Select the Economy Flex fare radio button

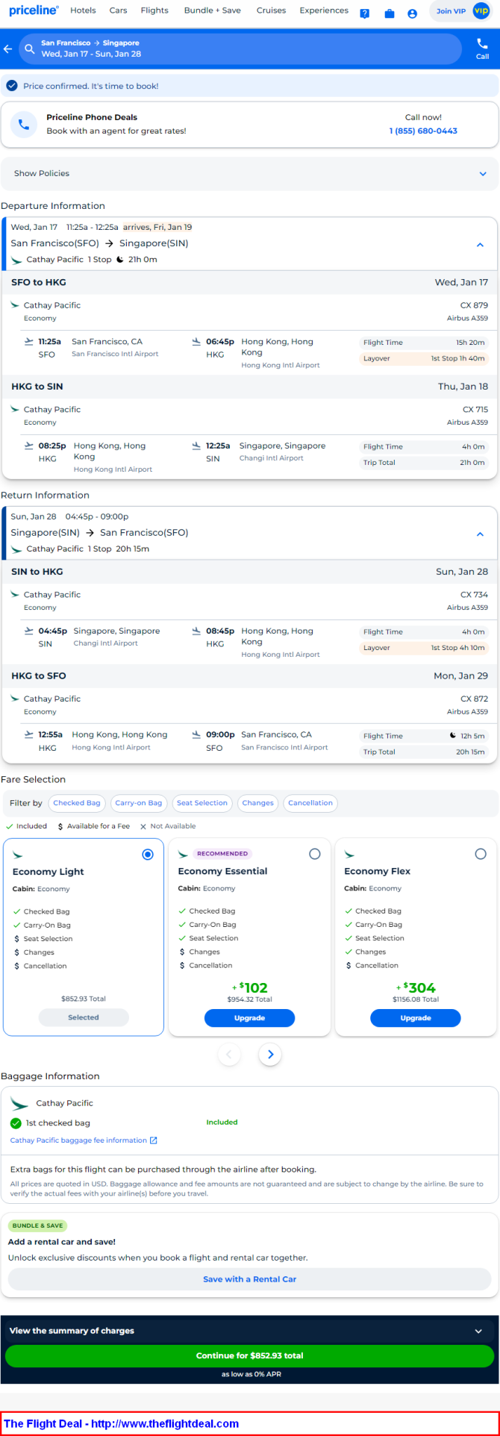[481, 854]
